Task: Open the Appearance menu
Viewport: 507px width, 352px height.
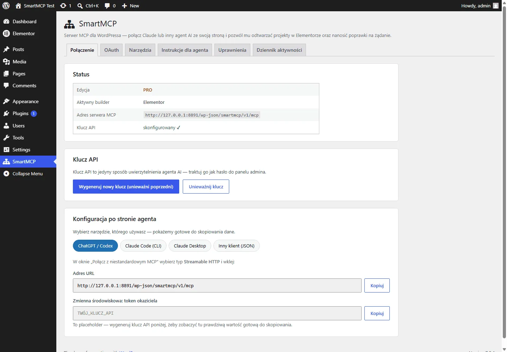Action: pos(28,101)
